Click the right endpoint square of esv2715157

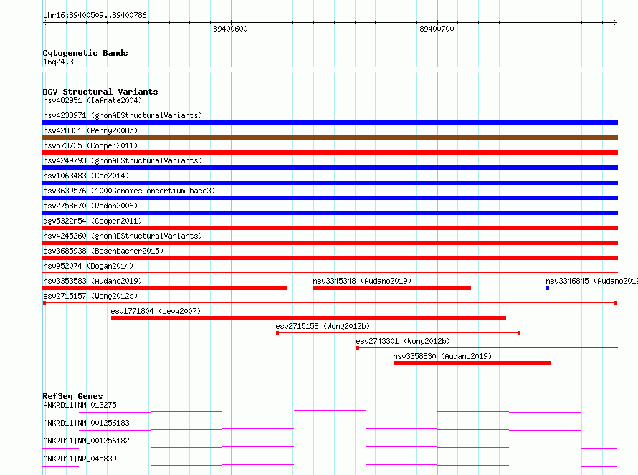click(x=616, y=303)
